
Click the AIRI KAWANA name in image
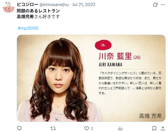110,65
